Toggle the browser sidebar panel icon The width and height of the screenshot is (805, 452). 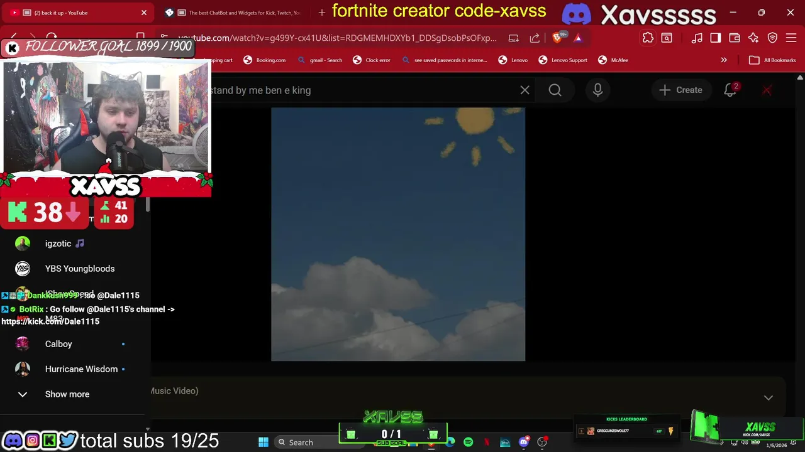[x=716, y=38]
